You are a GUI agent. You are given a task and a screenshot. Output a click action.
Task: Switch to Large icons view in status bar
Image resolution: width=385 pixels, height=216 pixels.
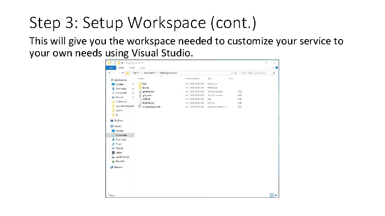tap(276, 195)
